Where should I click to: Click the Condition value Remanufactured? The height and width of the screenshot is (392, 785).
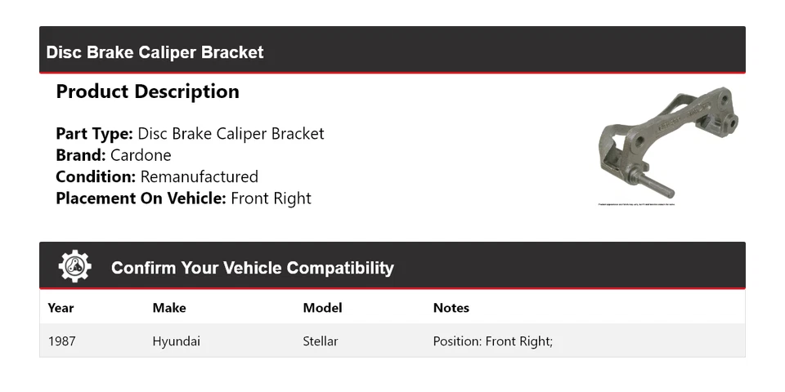coord(200,177)
